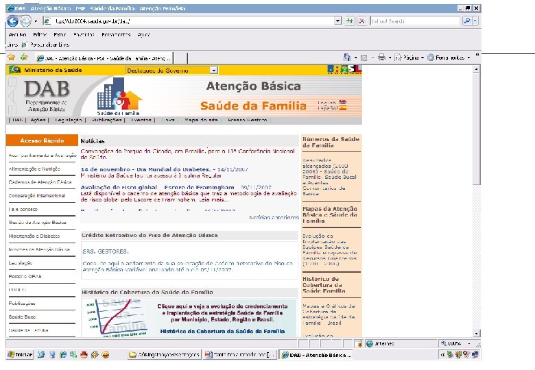Click the Print icon in command bar
535x370 pixels.
point(381,58)
